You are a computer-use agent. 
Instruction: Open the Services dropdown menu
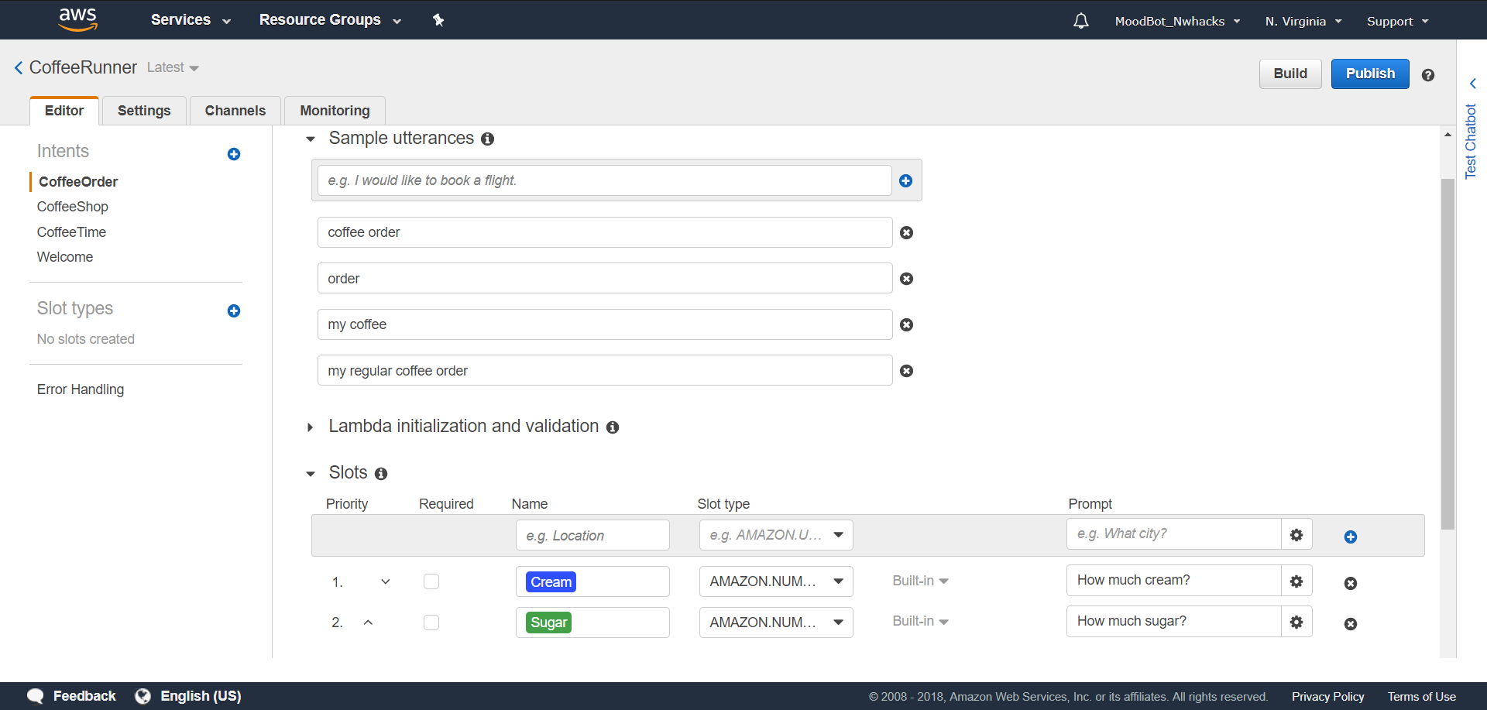pos(191,20)
